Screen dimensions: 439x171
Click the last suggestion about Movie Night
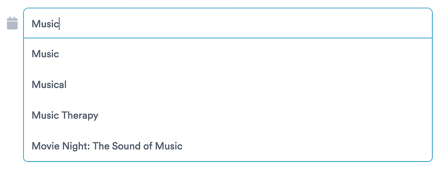[107, 146]
